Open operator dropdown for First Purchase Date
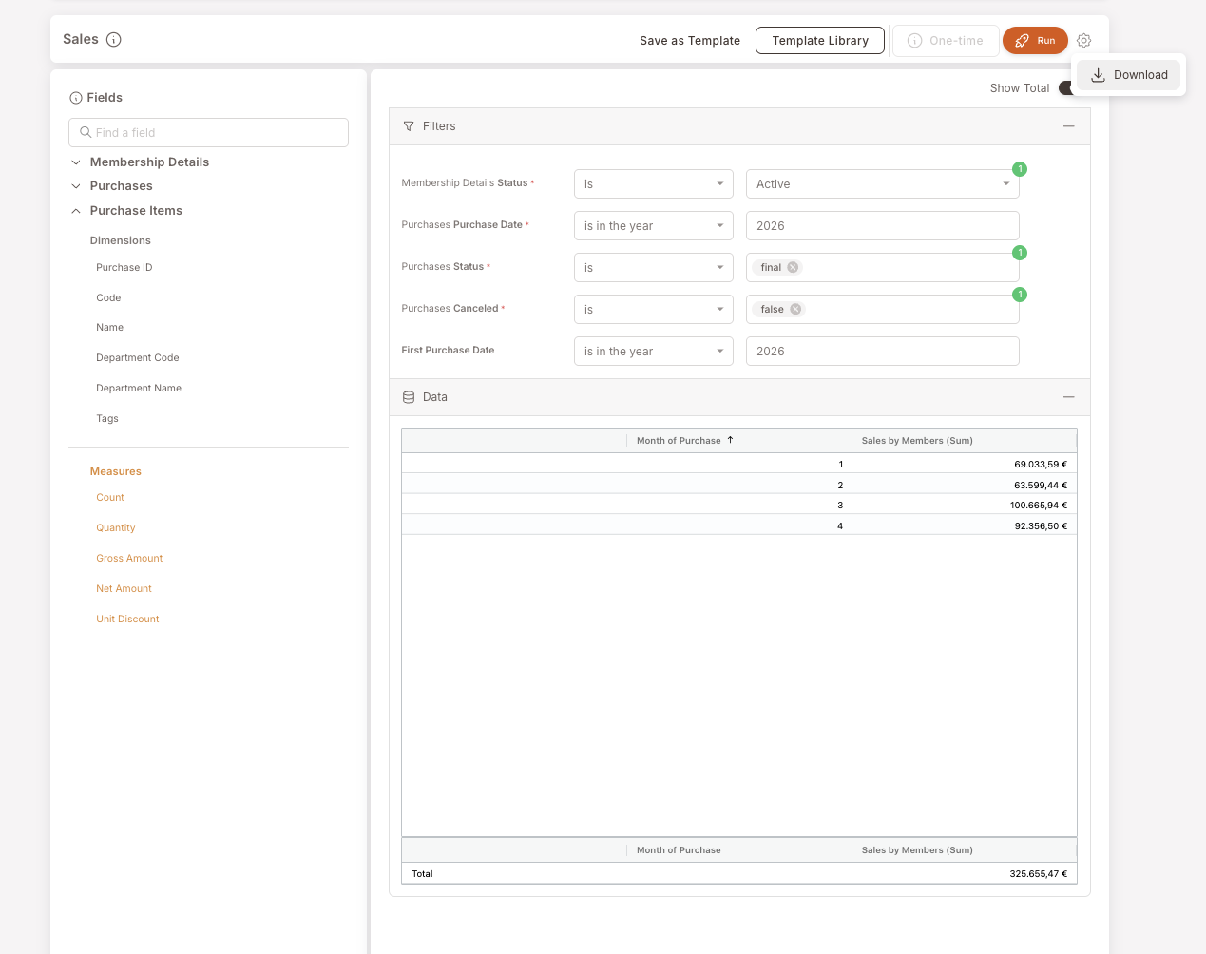Viewport: 1206px width, 954px height. [654, 352]
